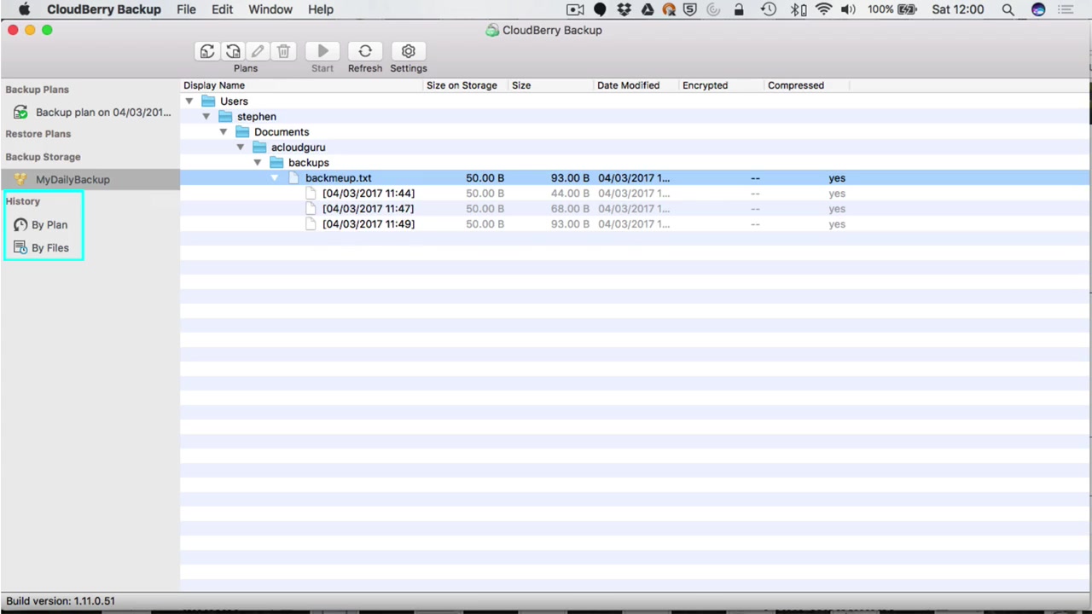Select the Documents folder icon
Screen dimensions: 1092x614
coord(243,132)
